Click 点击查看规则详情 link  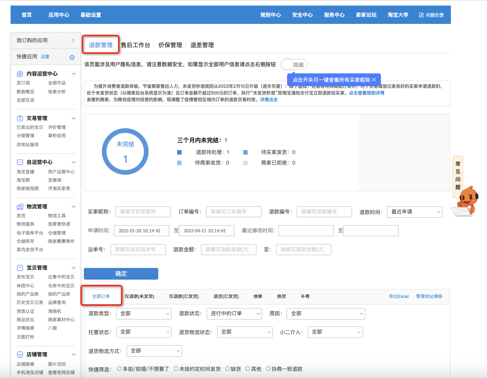366,93
